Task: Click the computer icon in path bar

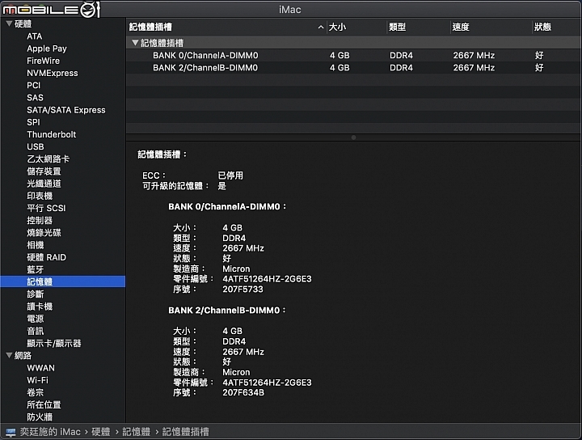Action: (x=11, y=432)
